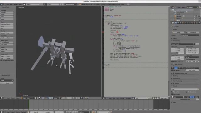Toggle File Extensions checkbox in Output
Screen dimensions: 201x113
tap(187, 92)
